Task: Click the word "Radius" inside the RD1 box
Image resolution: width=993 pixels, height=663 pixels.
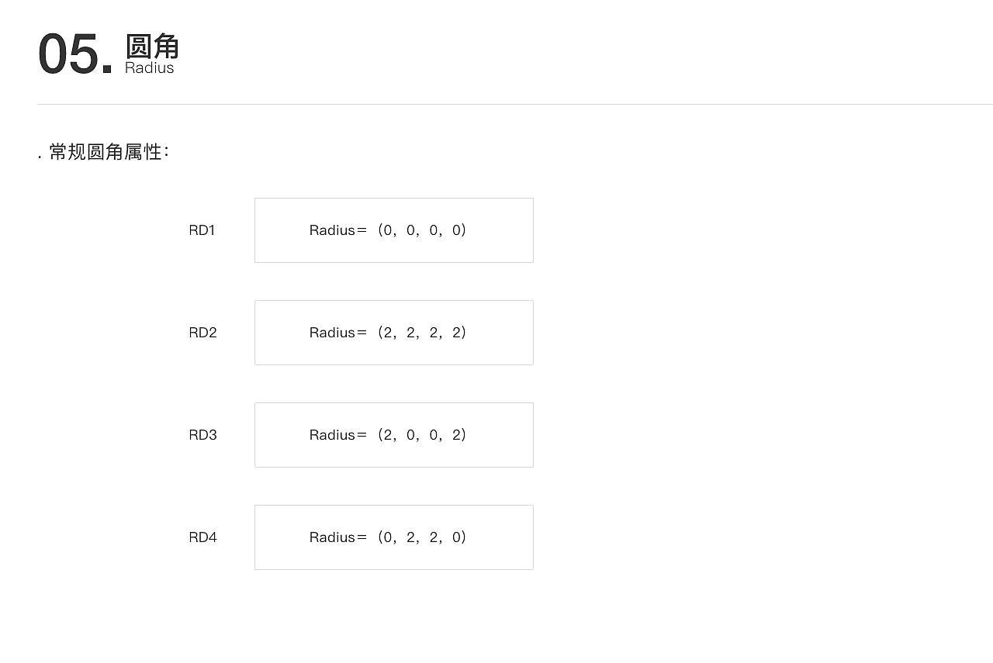Action: coord(332,230)
